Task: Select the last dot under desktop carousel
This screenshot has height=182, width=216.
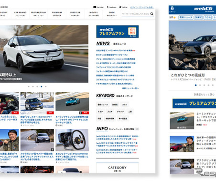Action: pos(46,87)
